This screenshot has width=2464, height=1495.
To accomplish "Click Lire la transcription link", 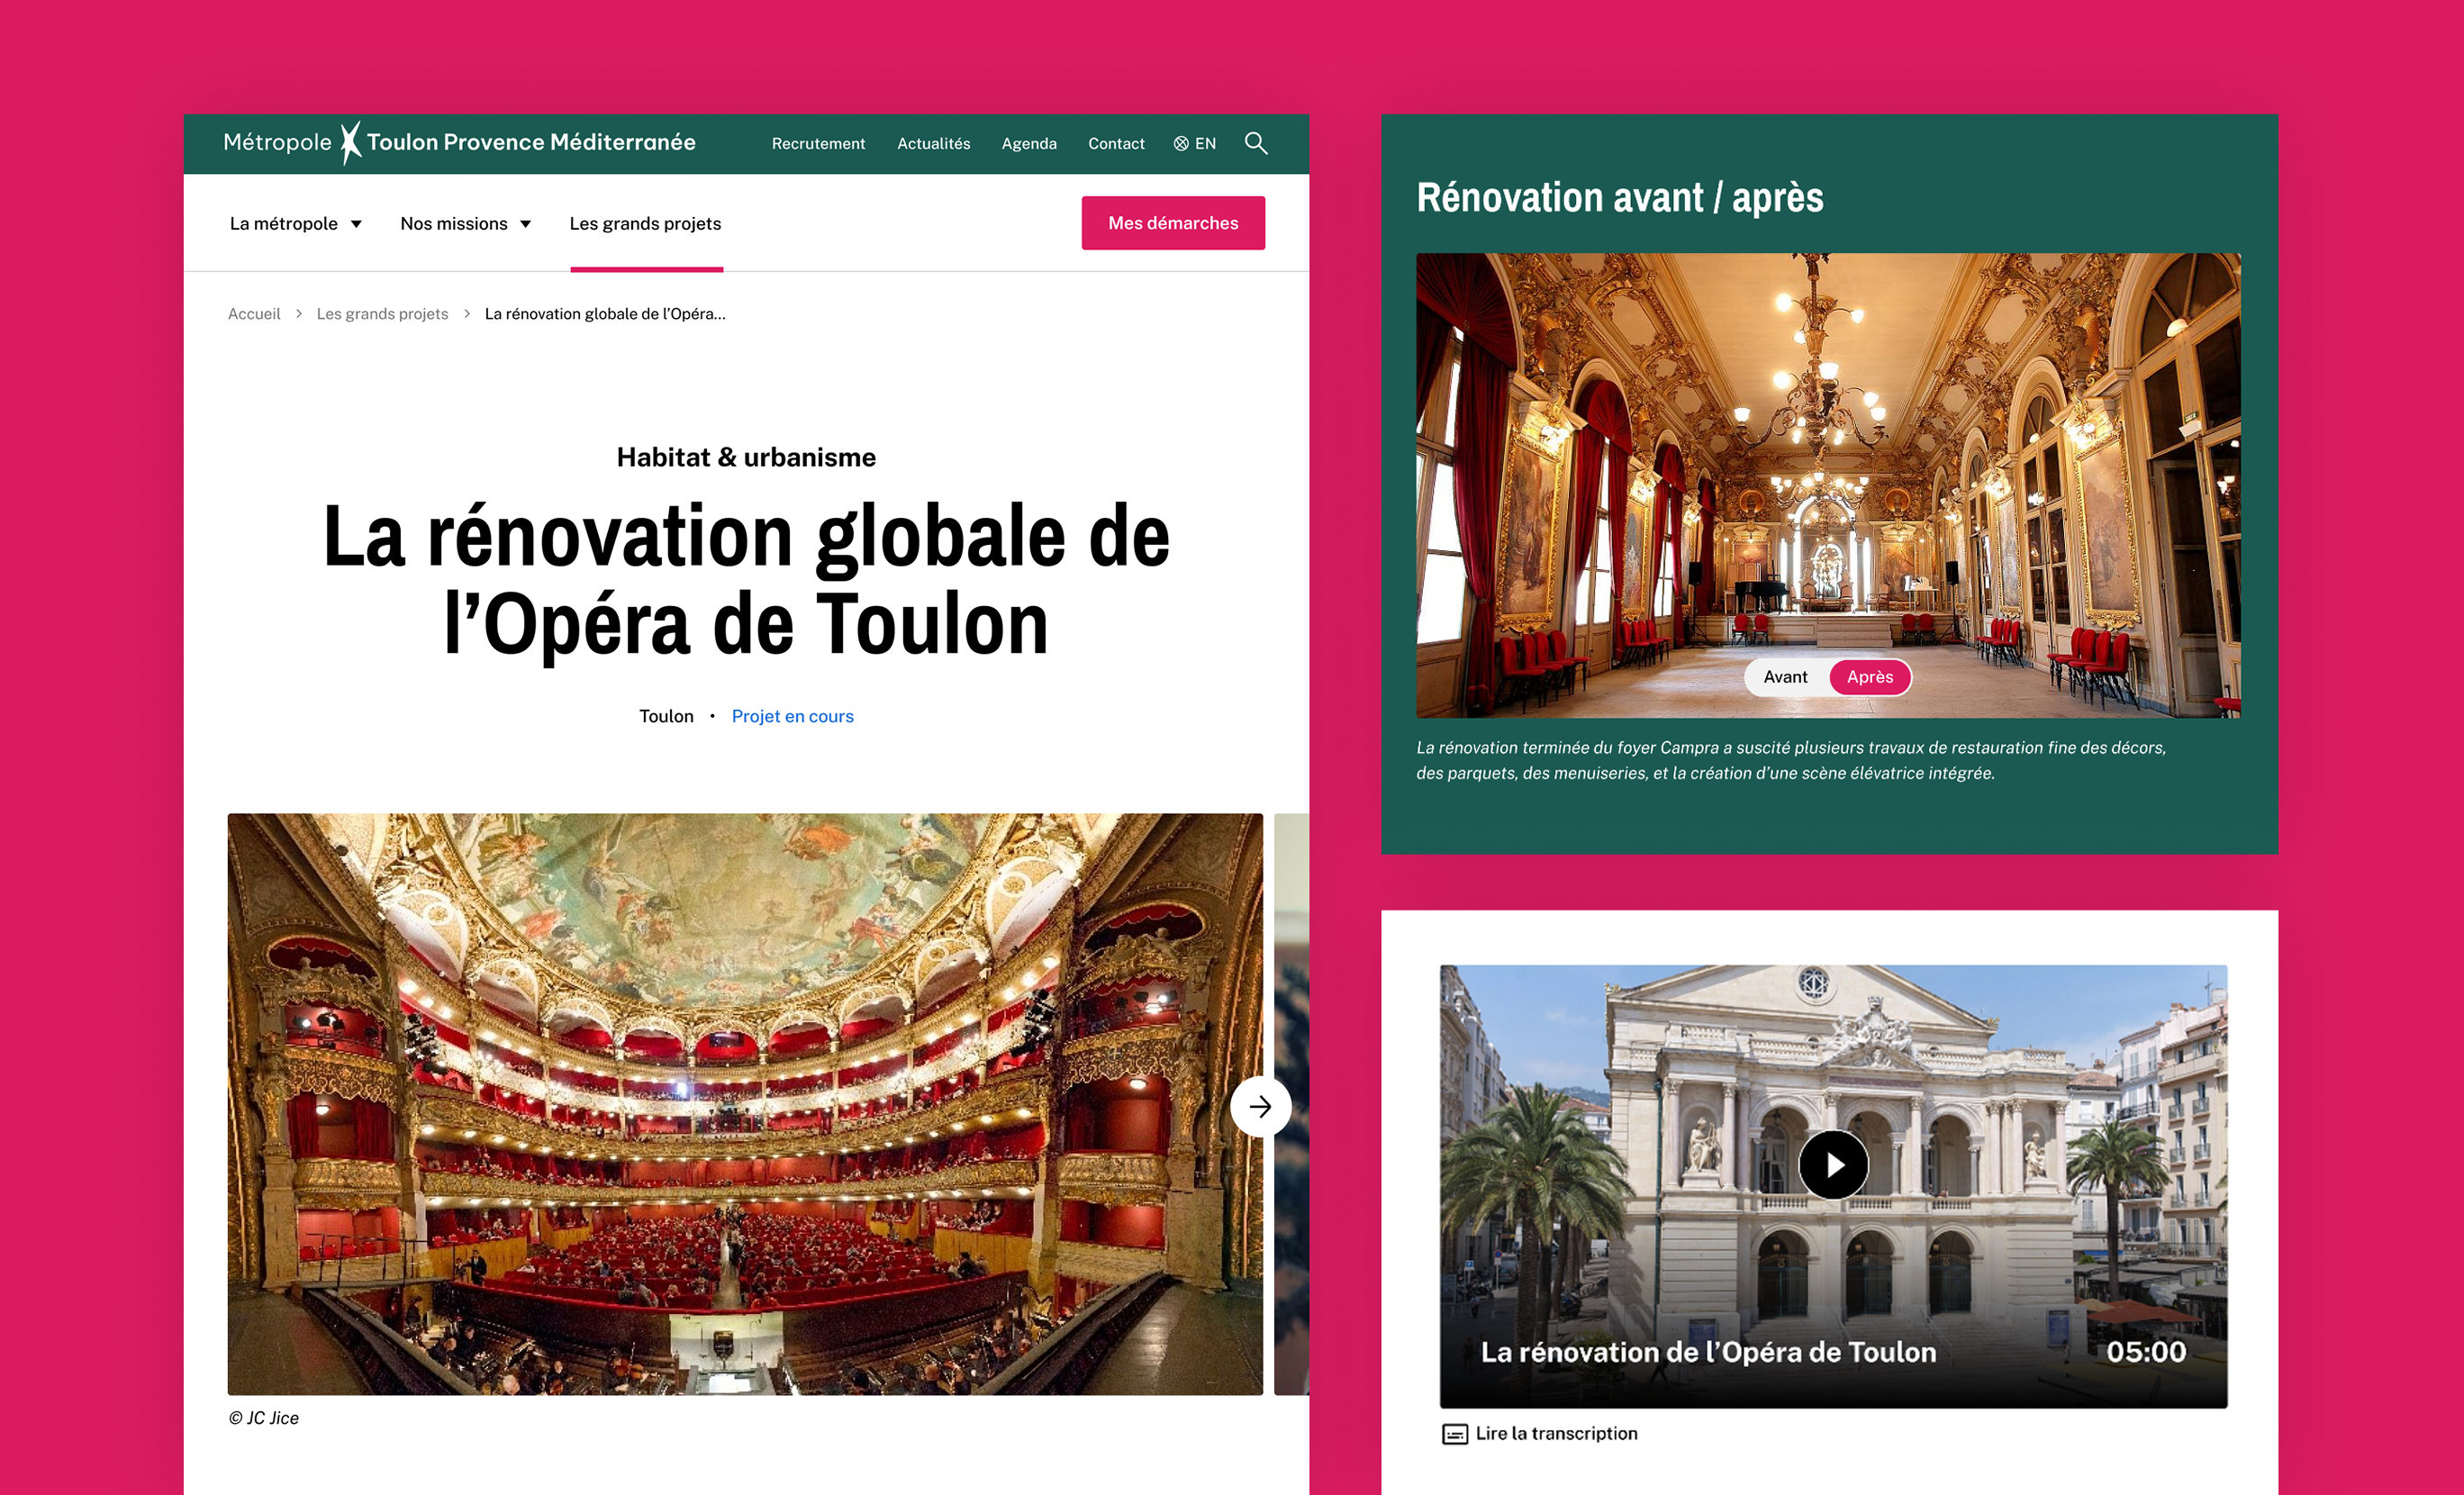I will click(x=1556, y=1433).
